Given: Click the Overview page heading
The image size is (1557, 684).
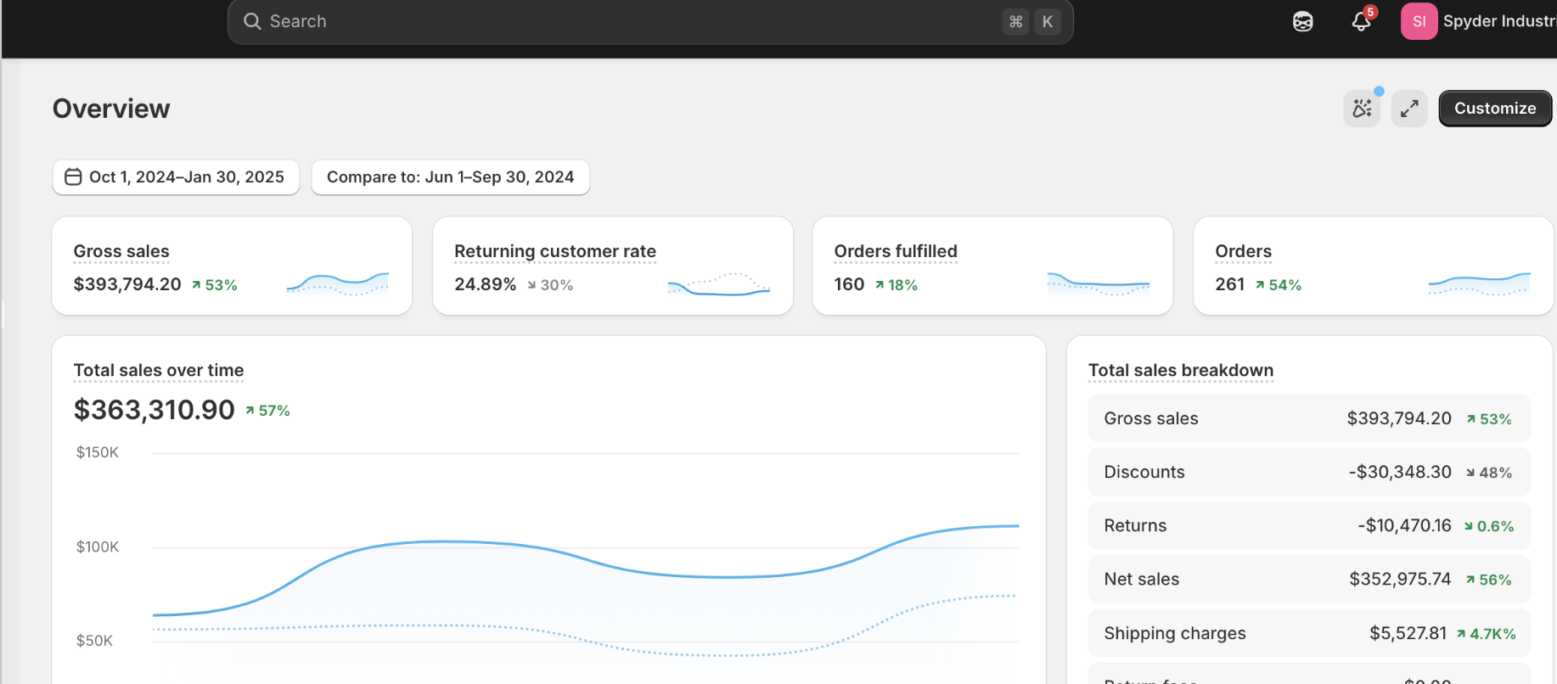Looking at the screenshot, I should click(x=111, y=109).
